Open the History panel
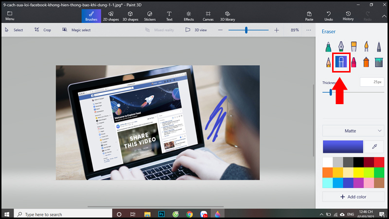Image resolution: width=389 pixels, height=219 pixels. tap(348, 16)
